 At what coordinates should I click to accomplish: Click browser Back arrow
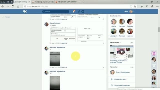[x=2, y=6]
